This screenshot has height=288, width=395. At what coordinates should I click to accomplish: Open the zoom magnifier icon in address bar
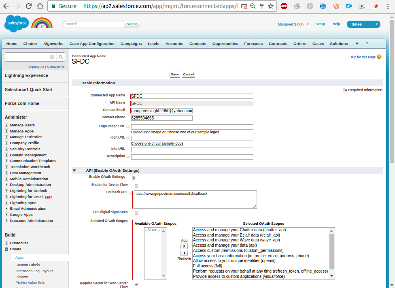(x=253, y=6)
